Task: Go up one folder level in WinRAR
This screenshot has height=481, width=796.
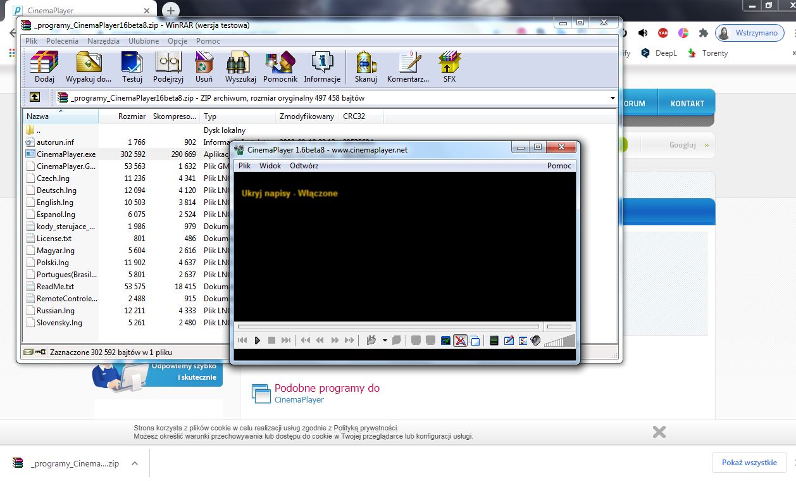Action: pos(34,97)
